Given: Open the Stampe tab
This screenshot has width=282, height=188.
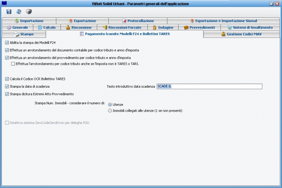Looking at the screenshot, I should 24,34.
